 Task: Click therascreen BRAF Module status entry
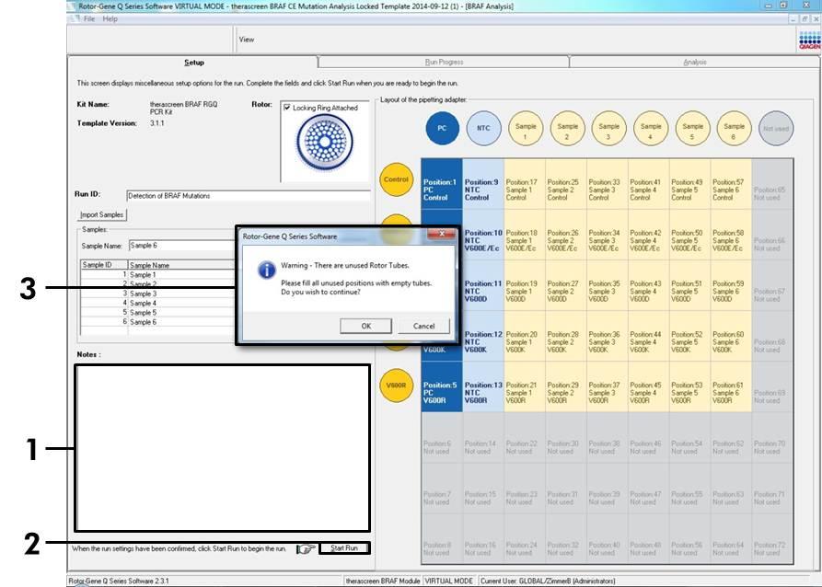coord(383,581)
